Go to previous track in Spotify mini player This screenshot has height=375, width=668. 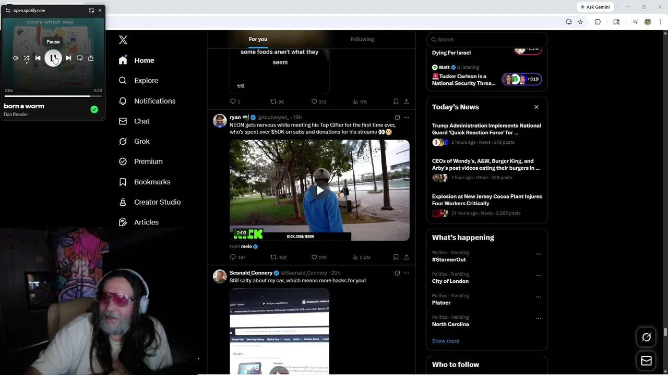coord(38,58)
